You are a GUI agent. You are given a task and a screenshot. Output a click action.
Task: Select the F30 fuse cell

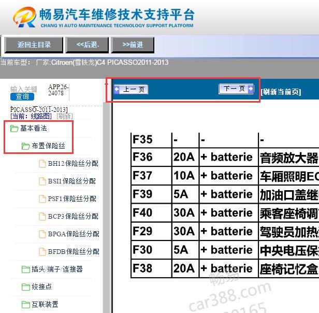151,250
